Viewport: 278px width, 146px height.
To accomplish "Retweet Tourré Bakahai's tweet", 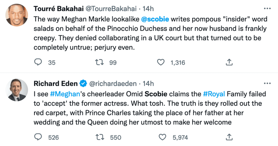I will pyautogui.click(x=99, y=62).
